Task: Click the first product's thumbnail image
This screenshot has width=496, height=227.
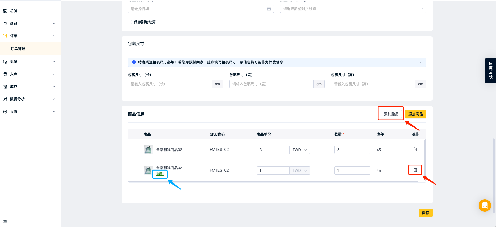Action: coord(148,150)
